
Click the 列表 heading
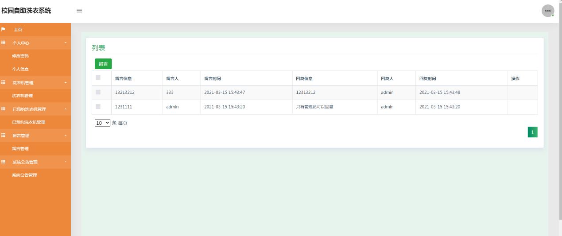coord(98,48)
